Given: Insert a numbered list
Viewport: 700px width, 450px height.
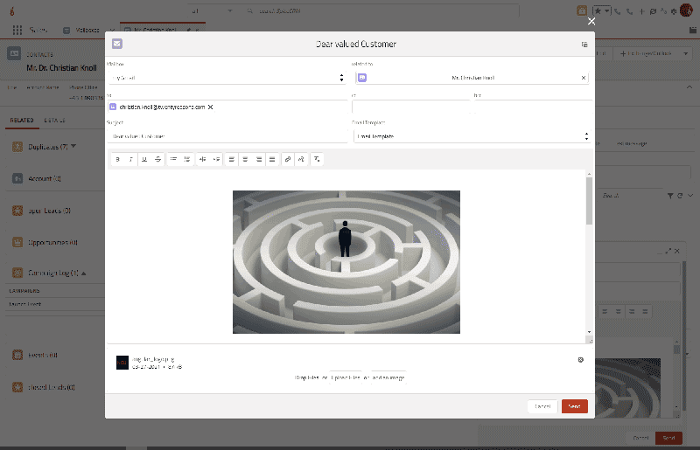Looking at the screenshot, I should pyautogui.click(x=187, y=159).
